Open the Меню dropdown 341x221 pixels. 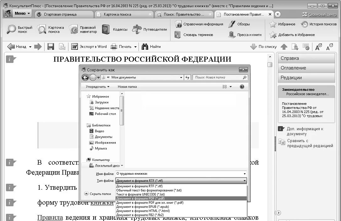click(x=22, y=13)
